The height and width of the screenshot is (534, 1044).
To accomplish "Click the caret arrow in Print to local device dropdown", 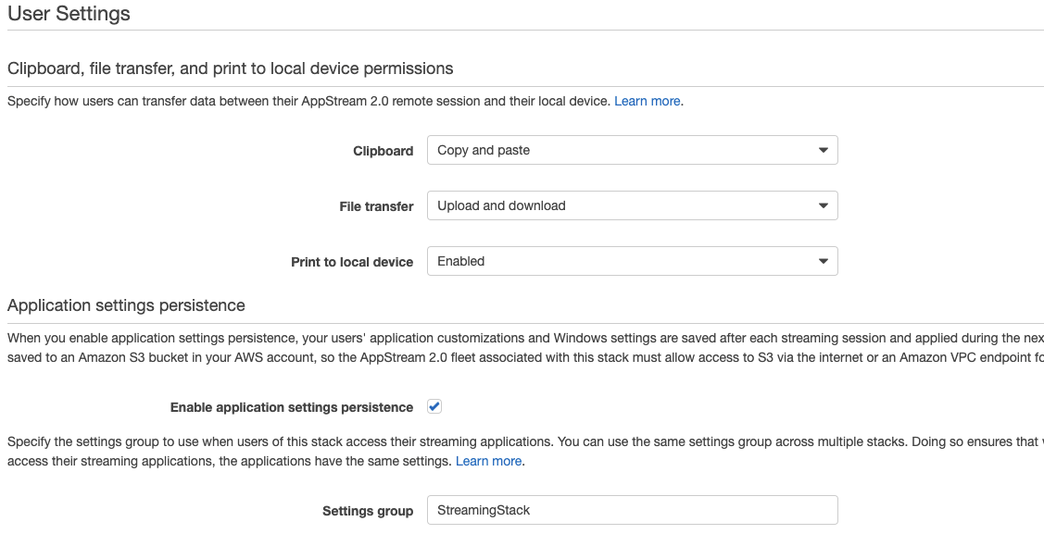I will [823, 261].
